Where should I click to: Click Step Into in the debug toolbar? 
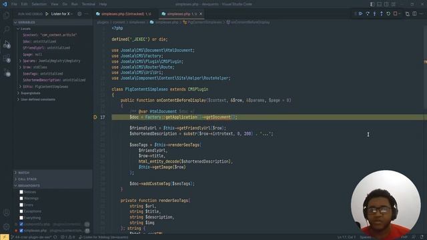[374, 13]
